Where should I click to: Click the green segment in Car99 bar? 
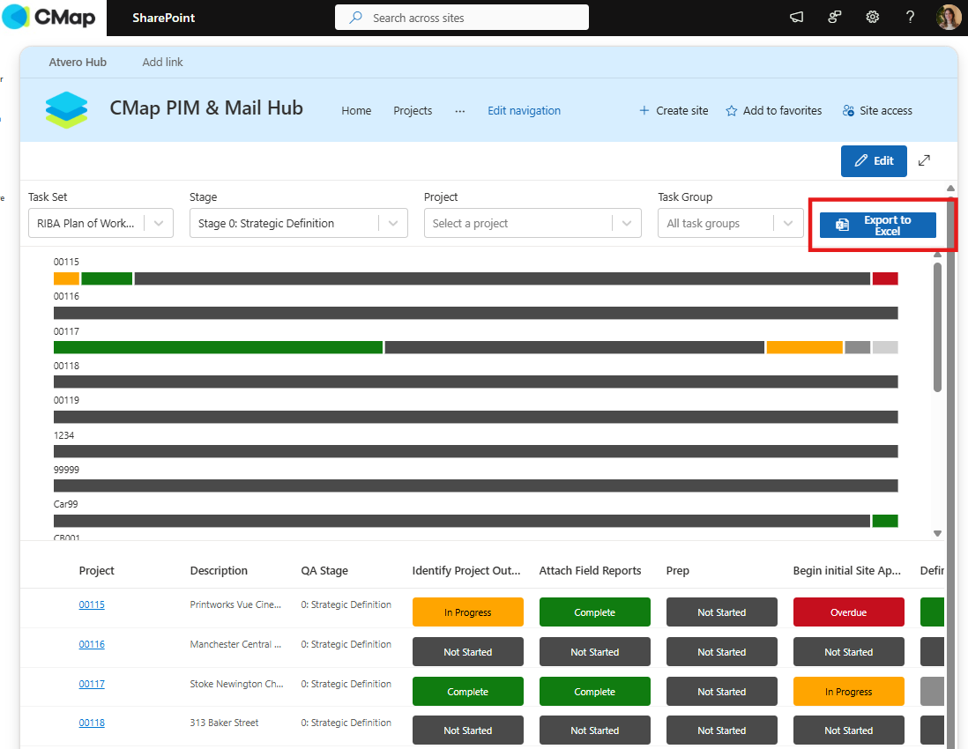click(x=885, y=521)
